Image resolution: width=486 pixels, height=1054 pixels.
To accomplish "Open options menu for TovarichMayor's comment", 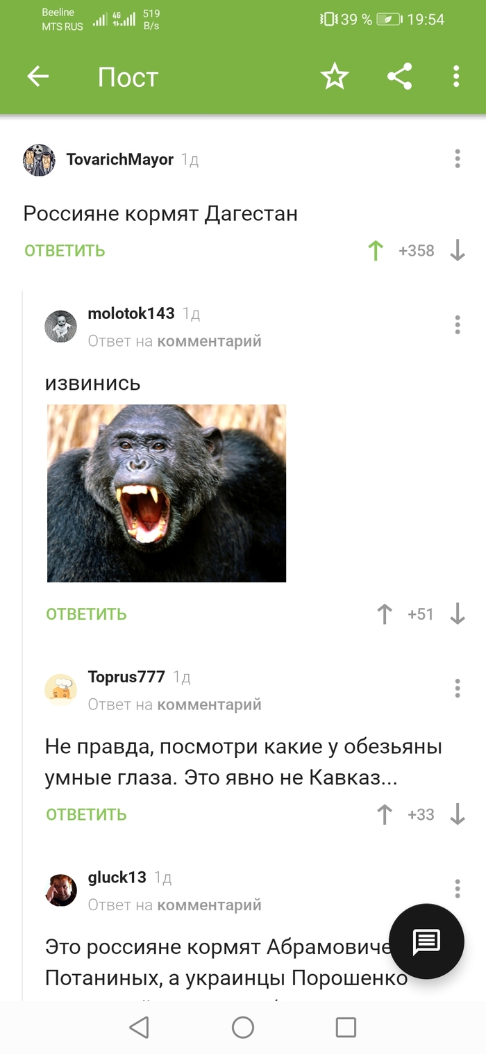I will (x=457, y=158).
